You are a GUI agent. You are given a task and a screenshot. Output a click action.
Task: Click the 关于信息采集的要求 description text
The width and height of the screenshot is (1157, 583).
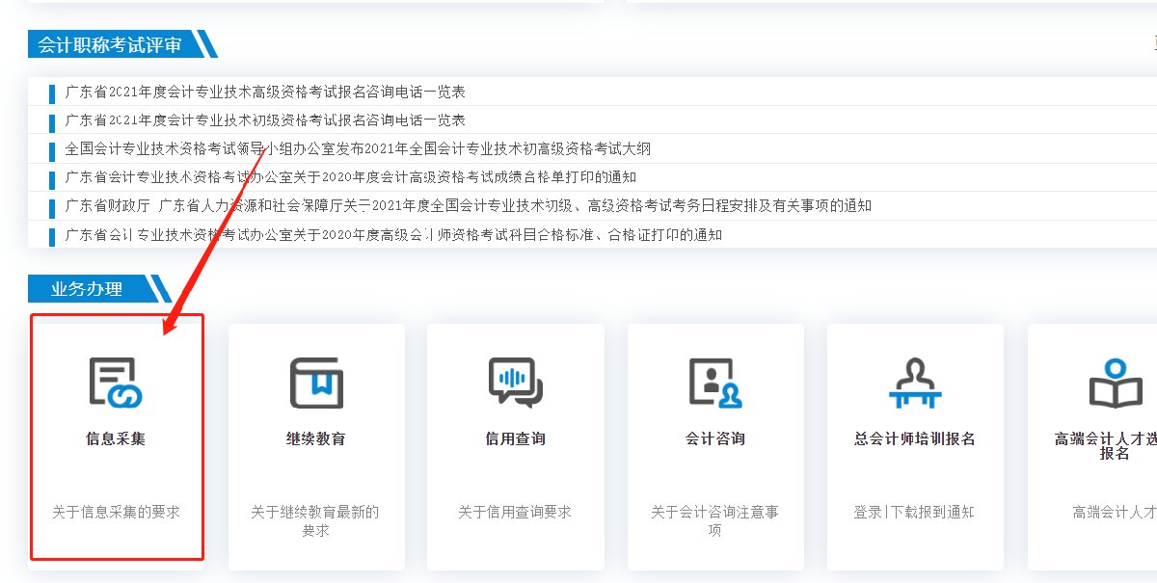[x=116, y=512]
